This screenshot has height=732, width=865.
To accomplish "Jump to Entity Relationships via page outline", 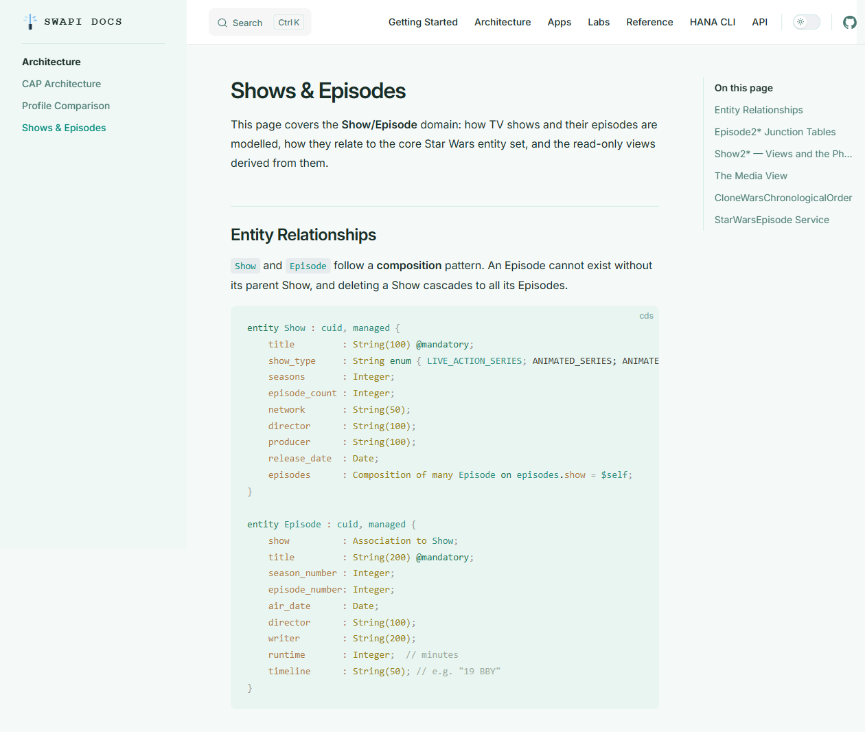I will [759, 110].
